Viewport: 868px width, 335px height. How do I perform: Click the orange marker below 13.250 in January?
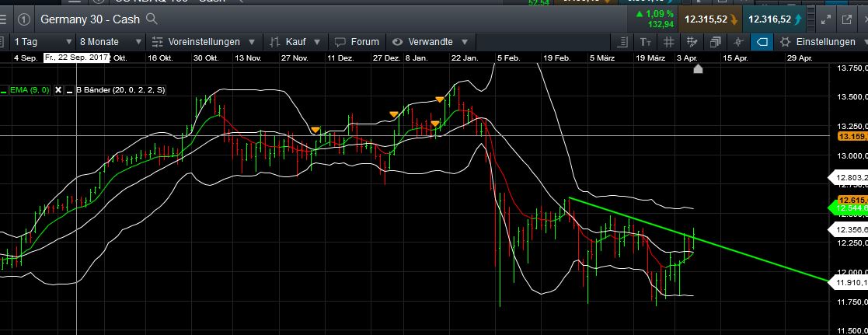click(435, 123)
